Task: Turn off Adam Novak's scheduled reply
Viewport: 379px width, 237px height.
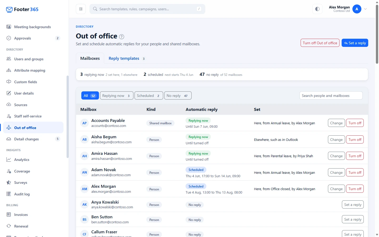Action: pos(355,172)
